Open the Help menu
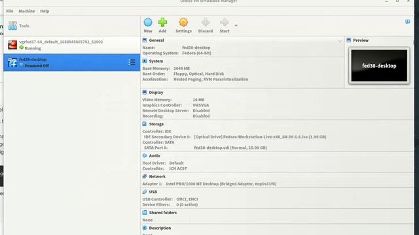The height and width of the screenshot is (235, 419). [x=45, y=11]
